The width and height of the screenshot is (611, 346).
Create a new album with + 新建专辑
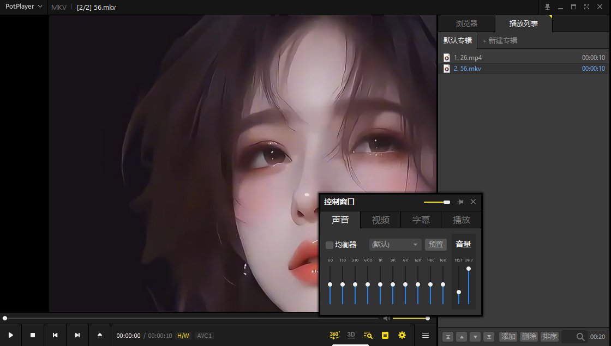point(500,40)
